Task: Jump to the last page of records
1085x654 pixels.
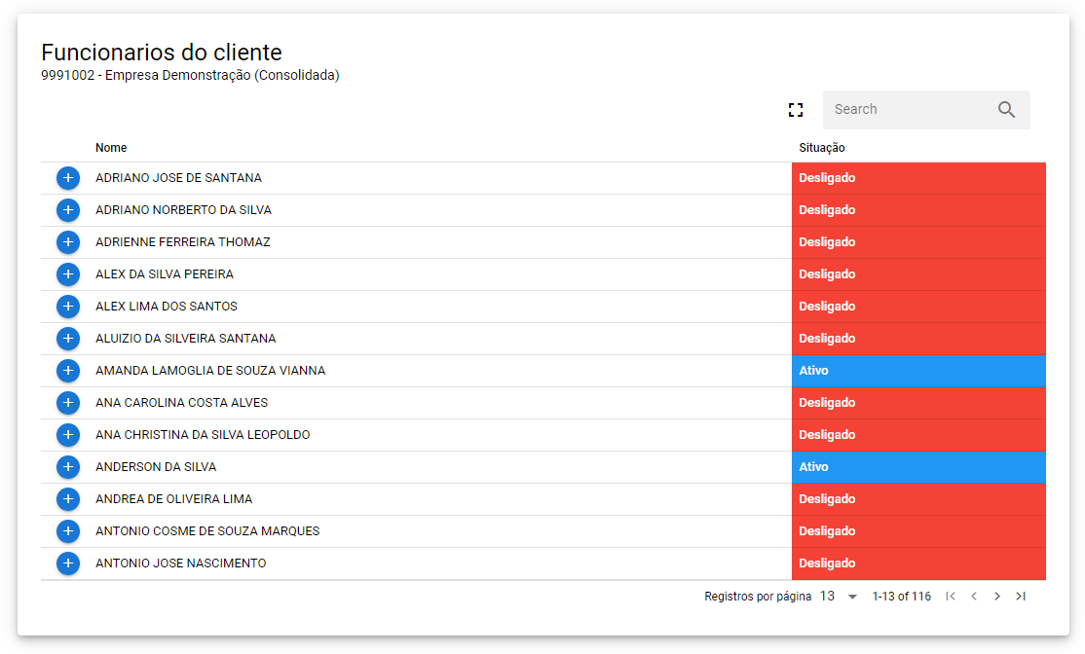Action: (1020, 597)
